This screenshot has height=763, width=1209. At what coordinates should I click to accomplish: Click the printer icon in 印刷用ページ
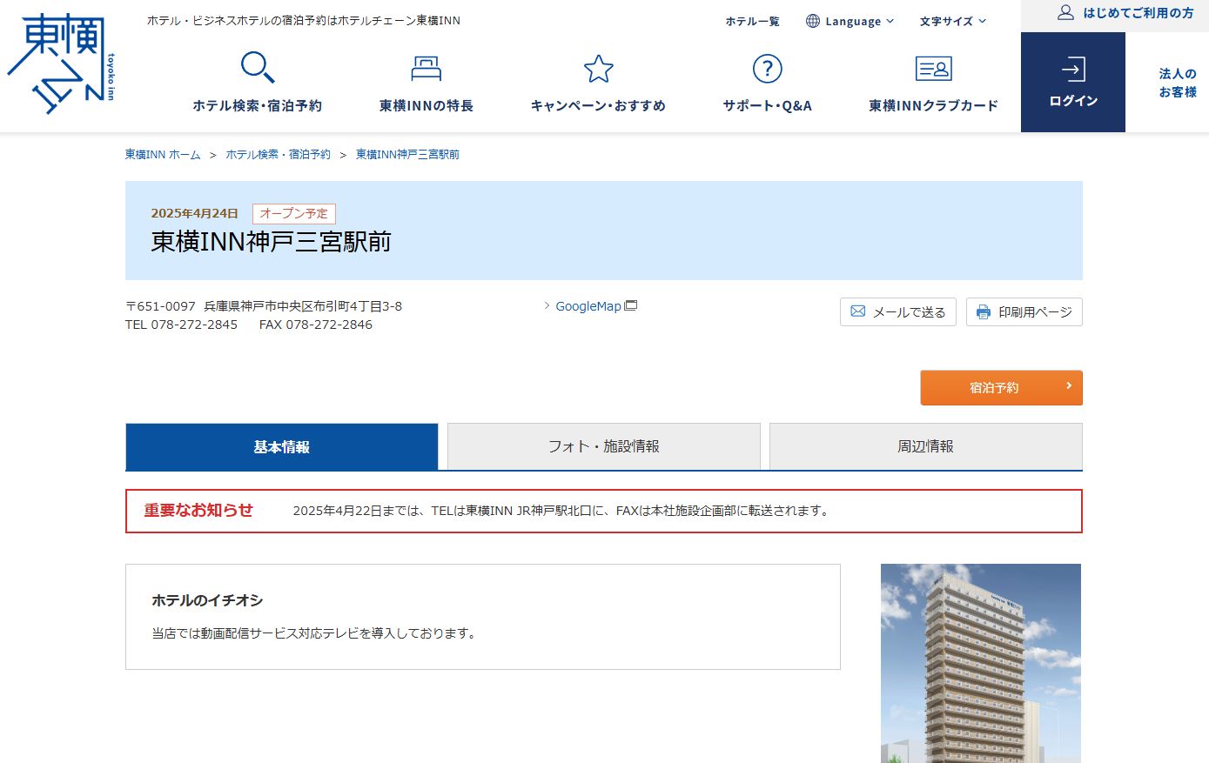click(x=984, y=312)
